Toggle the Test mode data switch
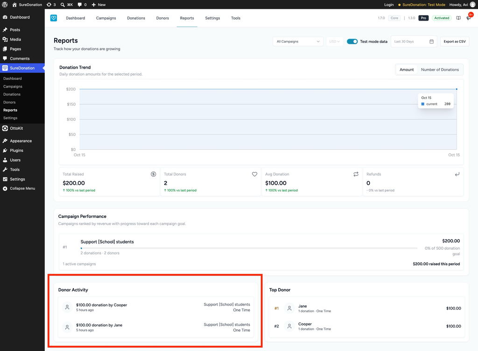The image size is (478, 351). tap(352, 42)
